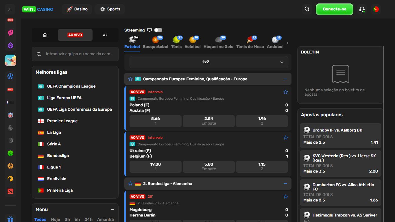
Task: Open customer support headset icon
Action: click(362, 9)
